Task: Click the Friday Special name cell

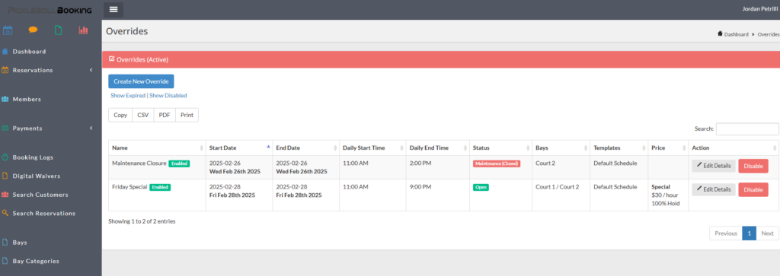Action: click(x=157, y=195)
